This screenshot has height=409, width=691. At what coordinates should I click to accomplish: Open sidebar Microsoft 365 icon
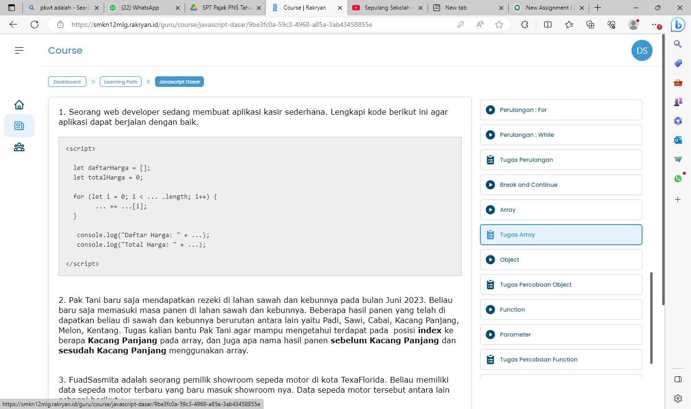(x=678, y=120)
